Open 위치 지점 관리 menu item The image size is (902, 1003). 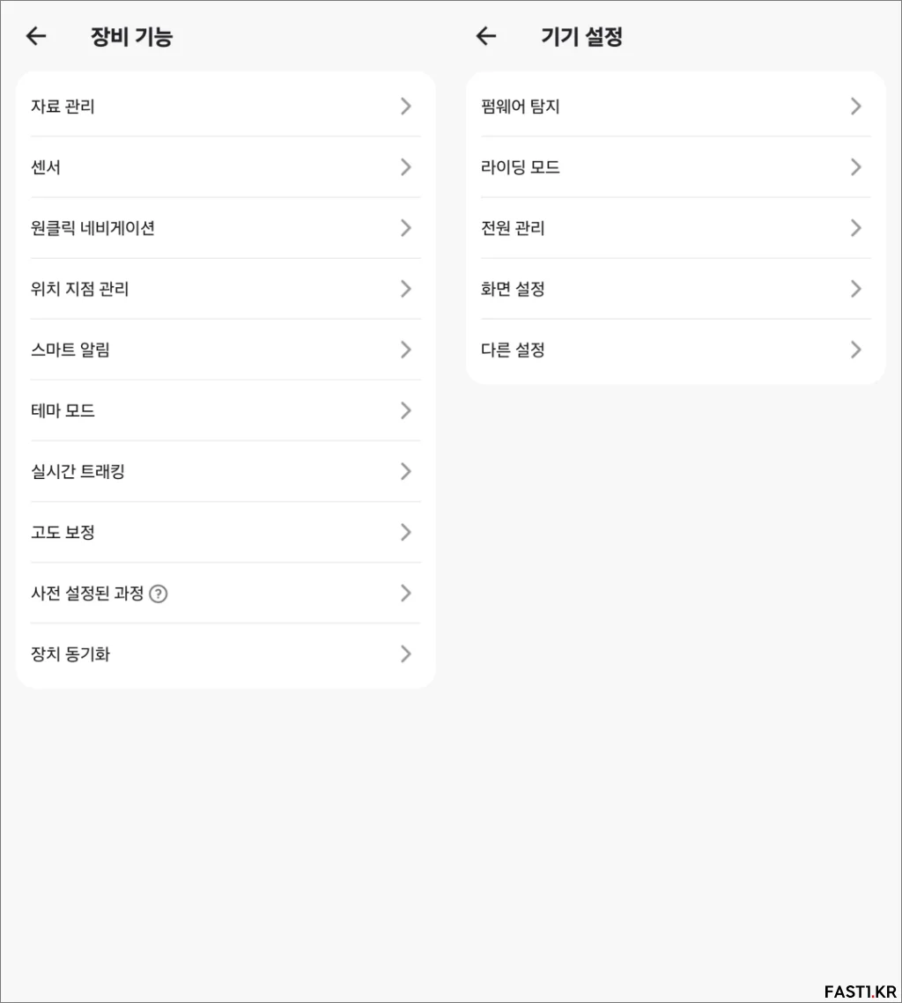pos(225,289)
